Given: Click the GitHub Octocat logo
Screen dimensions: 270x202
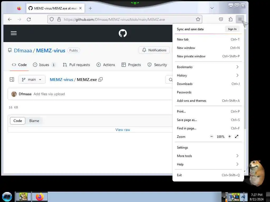Looking at the screenshot, I should pos(123,33).
